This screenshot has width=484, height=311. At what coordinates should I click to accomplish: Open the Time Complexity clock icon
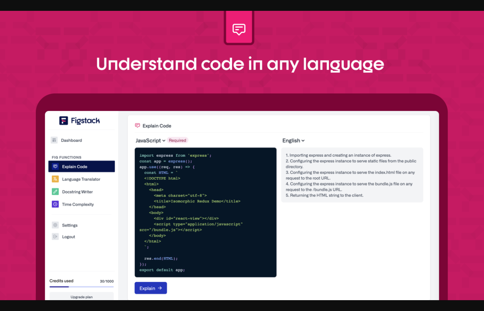(x=55, y=204)
